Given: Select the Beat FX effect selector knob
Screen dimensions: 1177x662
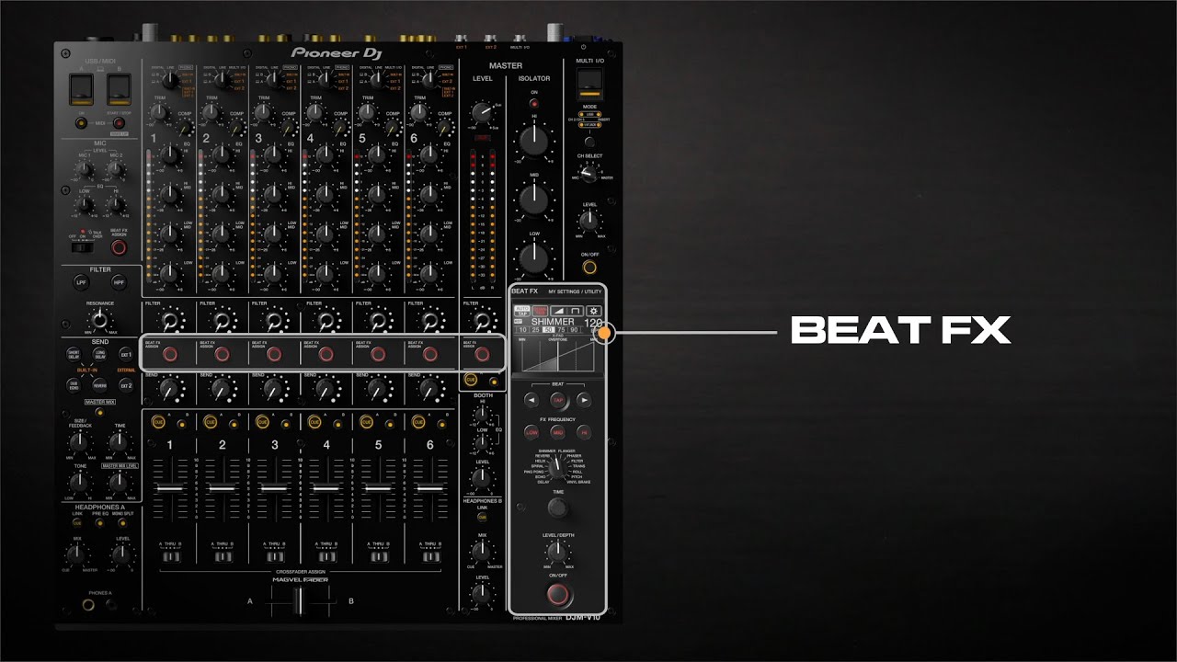Looking at the screenshot, I should 557,468.
